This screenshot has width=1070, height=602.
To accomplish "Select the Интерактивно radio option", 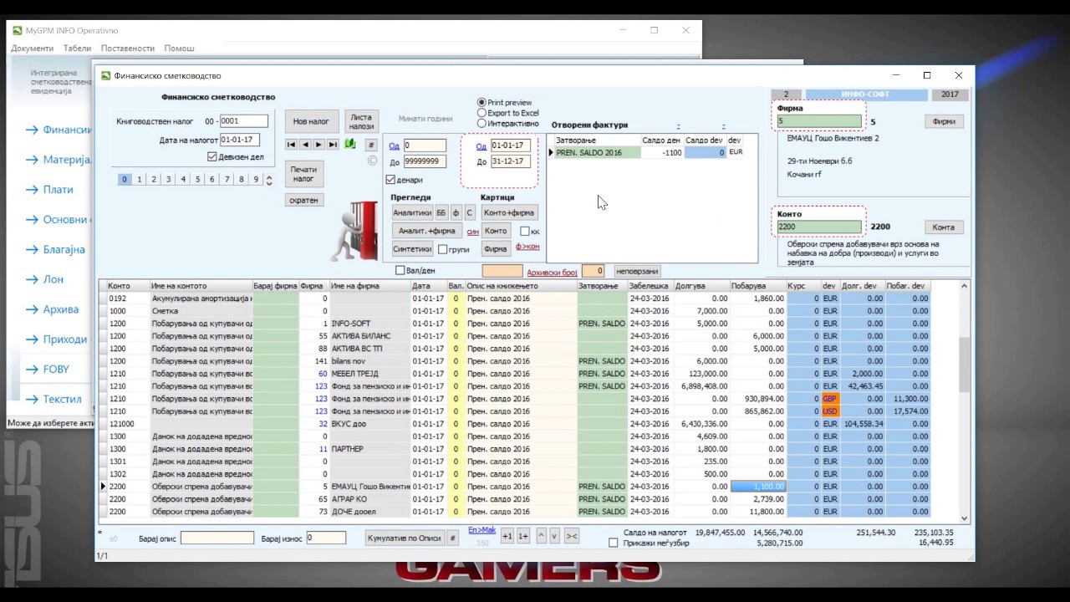I will pyautogui.click(x=481, y=123).
